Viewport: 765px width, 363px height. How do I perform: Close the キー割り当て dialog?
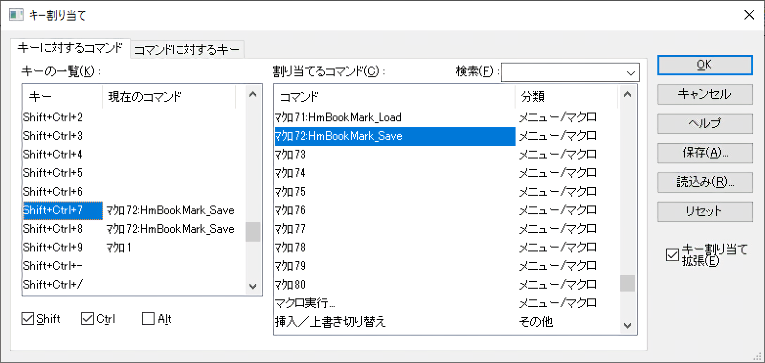point(749,15)
